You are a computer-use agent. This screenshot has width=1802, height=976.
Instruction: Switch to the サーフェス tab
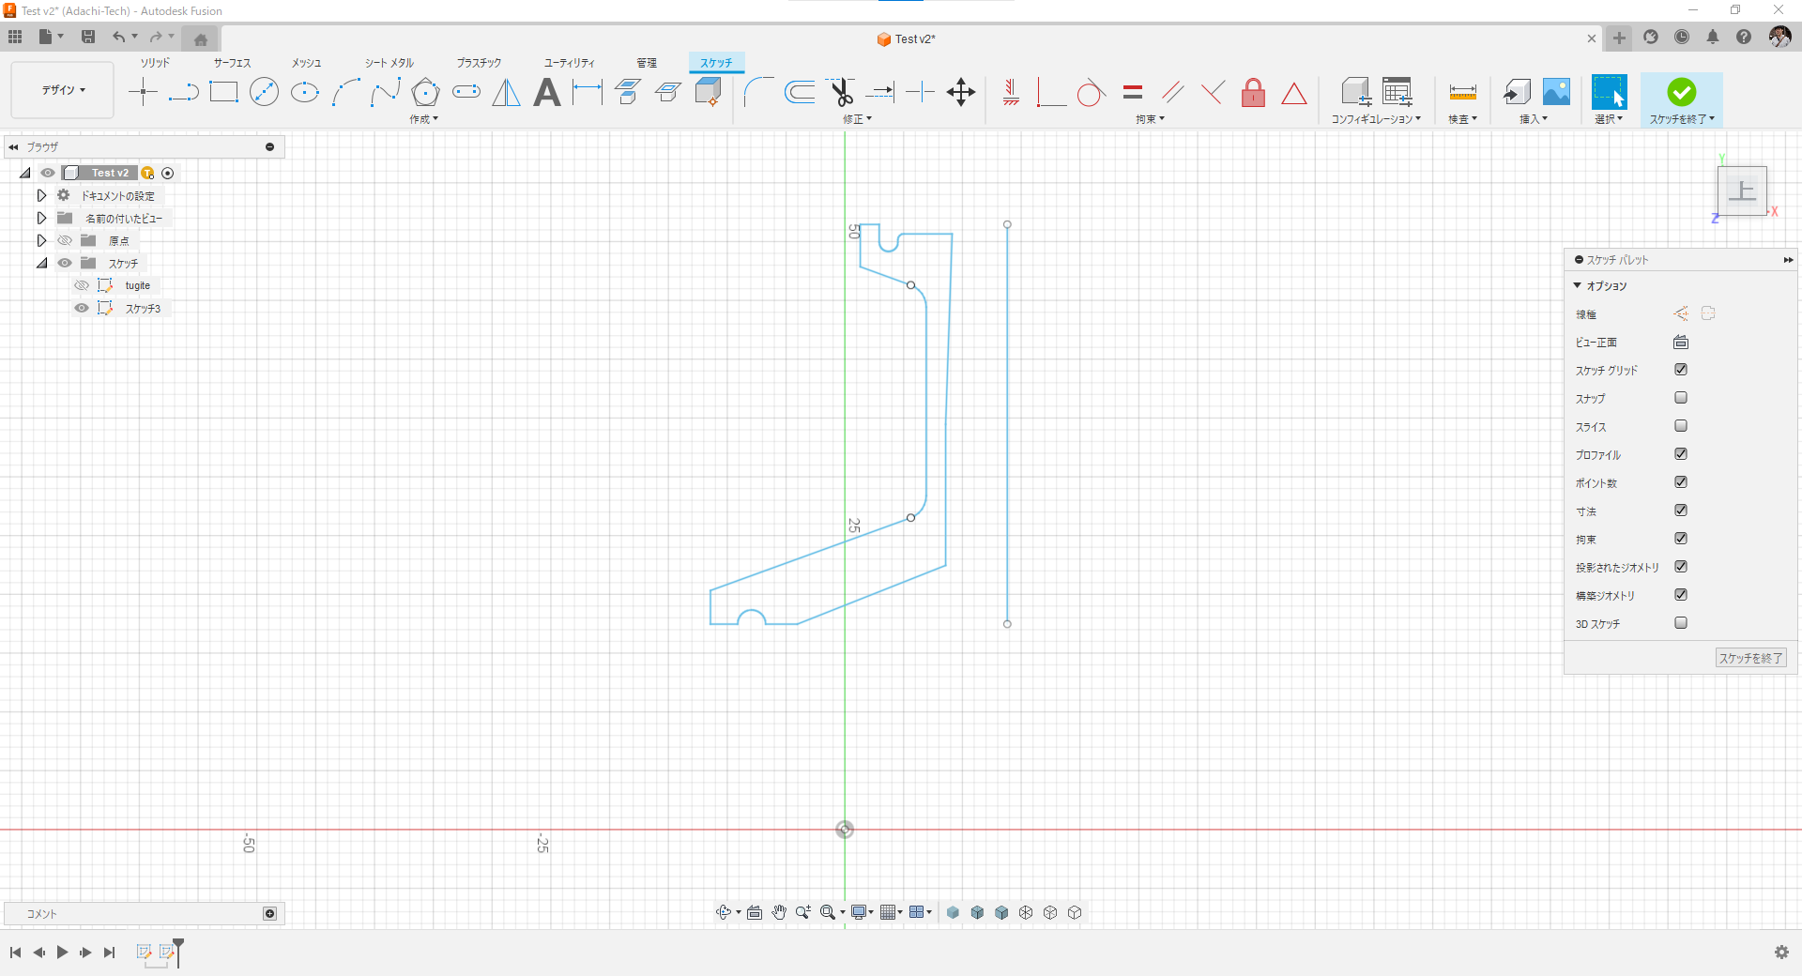tap(232, 63)
